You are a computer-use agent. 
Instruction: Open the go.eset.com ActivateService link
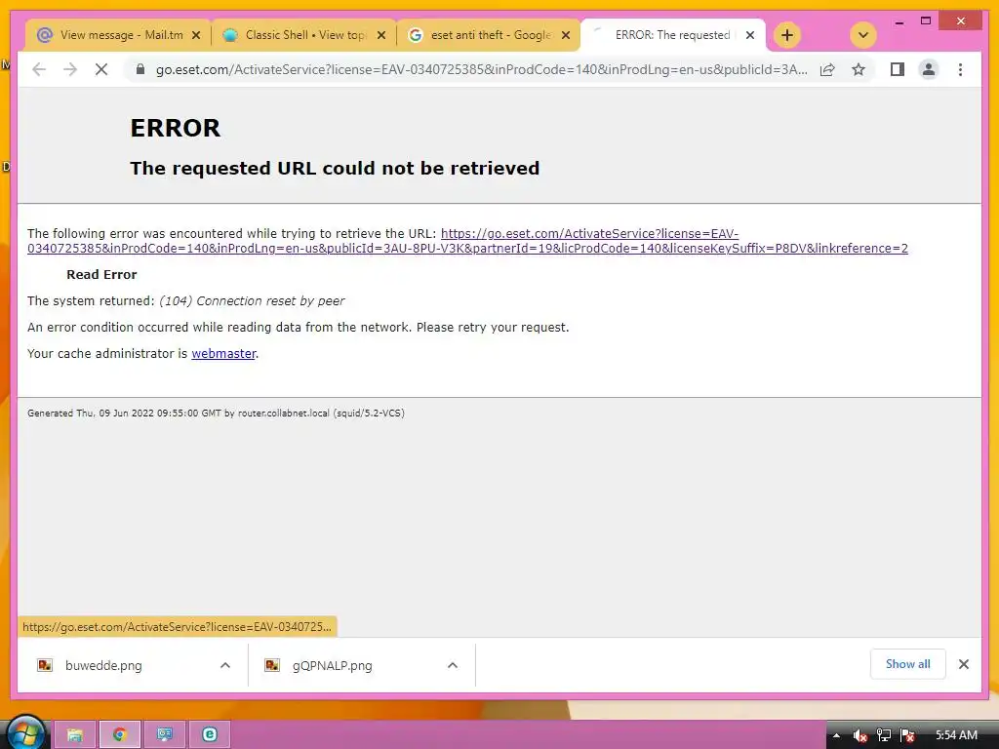467,241
